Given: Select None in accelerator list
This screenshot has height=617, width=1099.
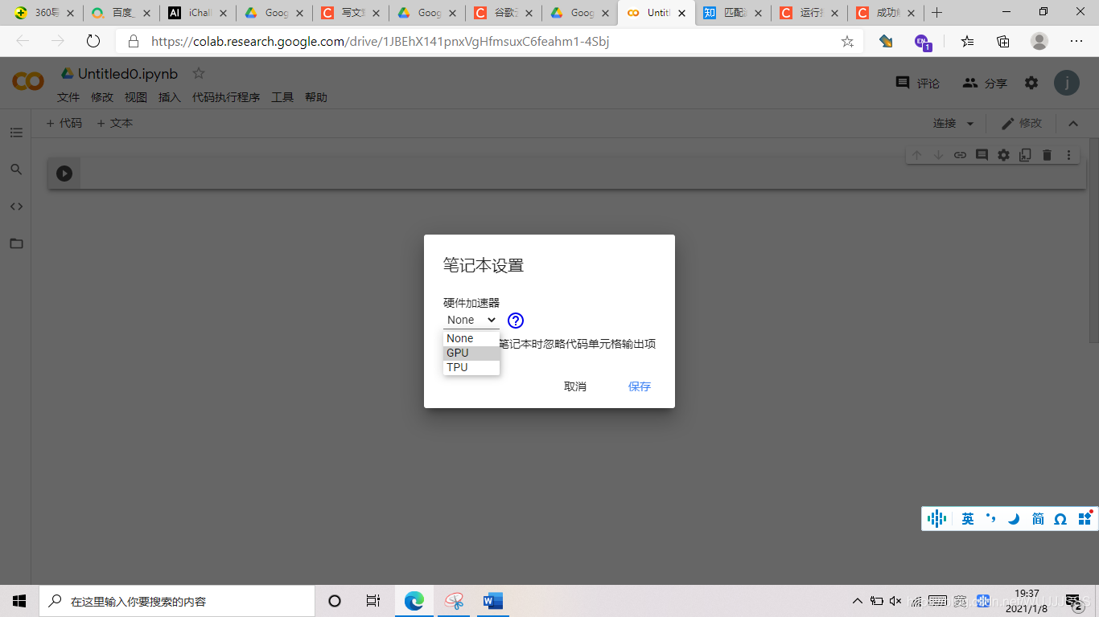Looking at the screenshot, I should point(471,338).
